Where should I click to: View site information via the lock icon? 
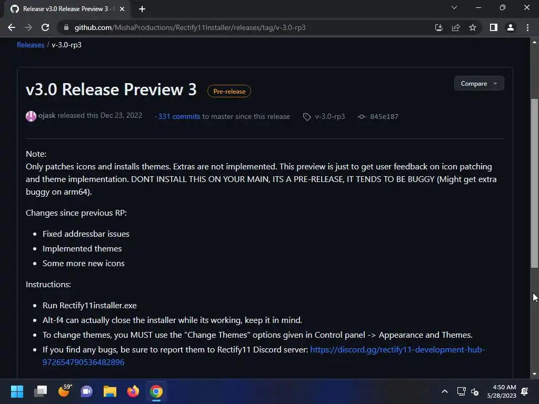point(66,27)
